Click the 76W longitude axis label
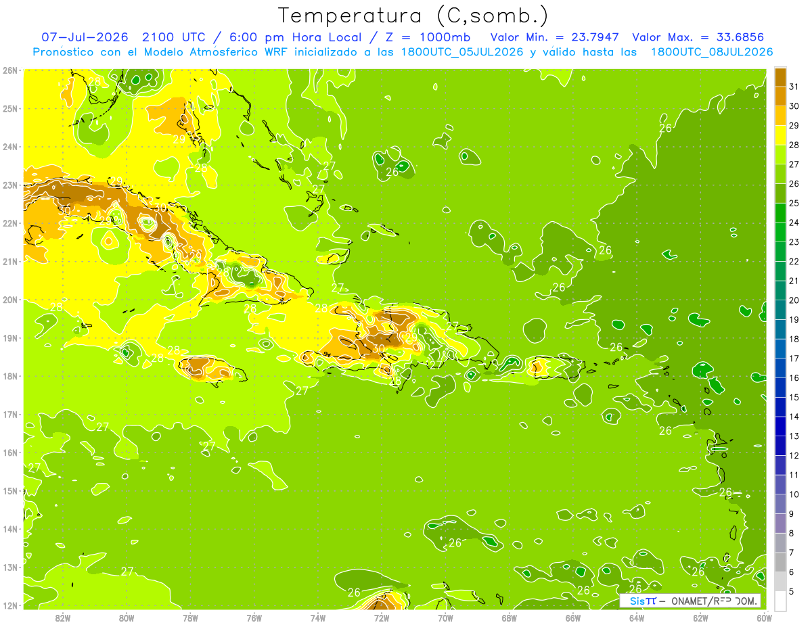 point(254,618)
